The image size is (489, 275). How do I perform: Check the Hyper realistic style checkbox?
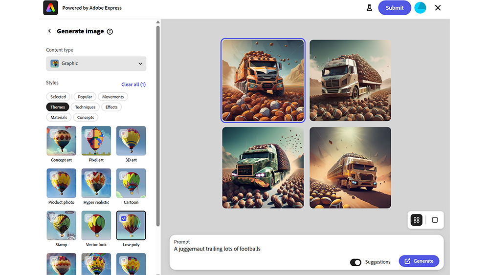point(89,176)
